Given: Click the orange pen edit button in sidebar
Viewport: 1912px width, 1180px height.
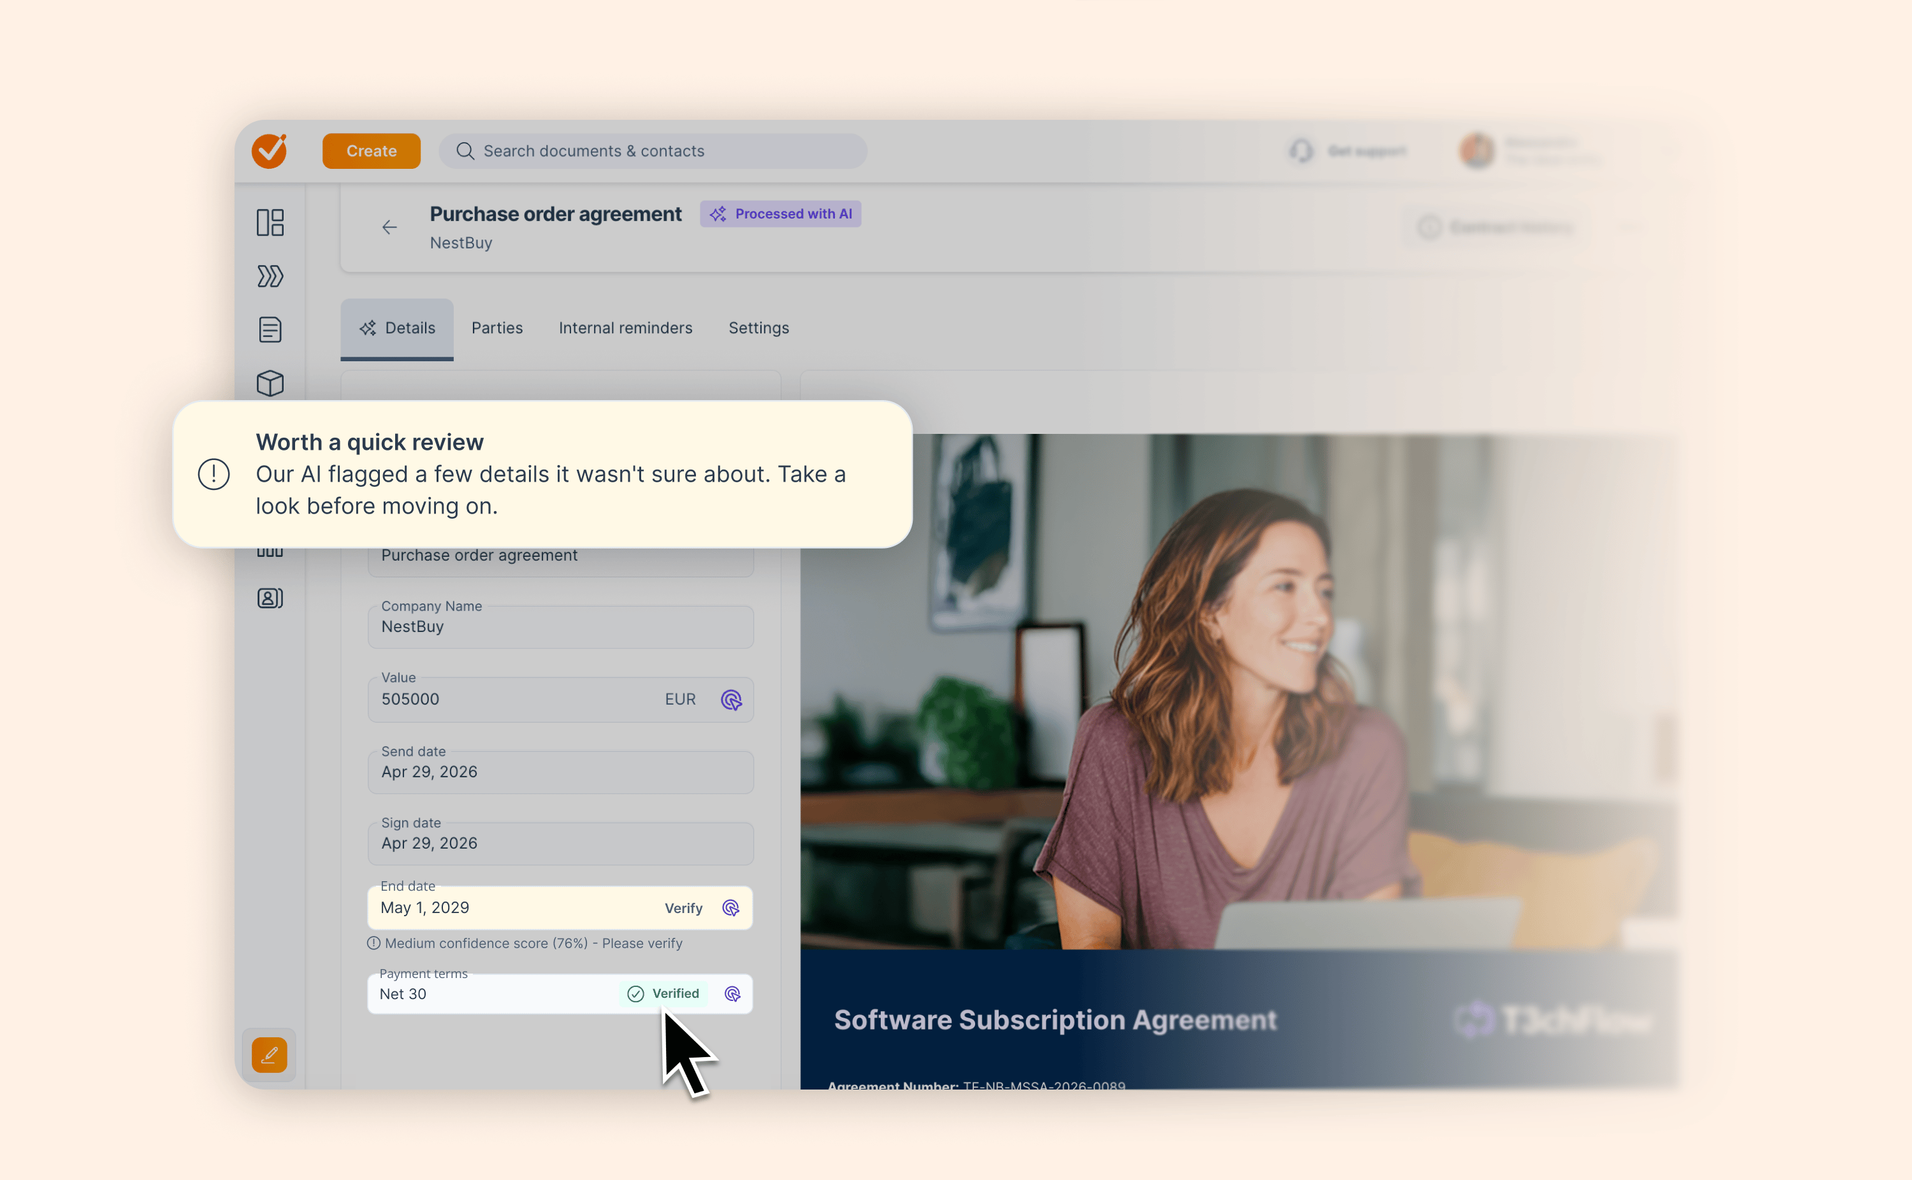Looking at the screenshot, I should pyautogui.click(x=269, y=1054).
